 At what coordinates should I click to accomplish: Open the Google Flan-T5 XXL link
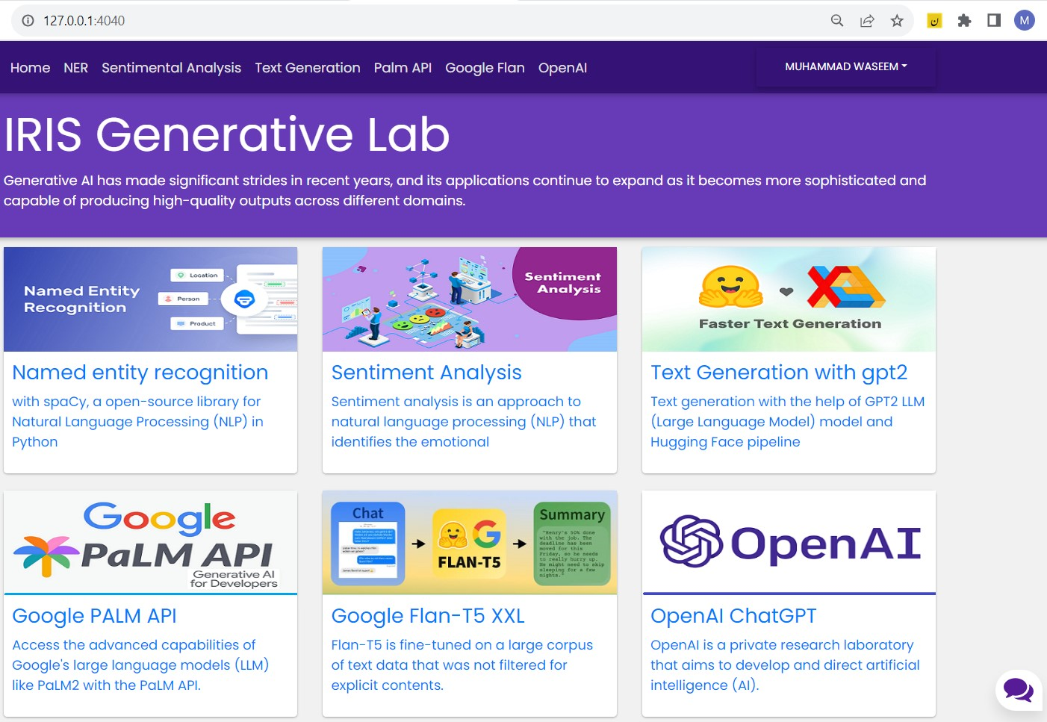(428, 616)
